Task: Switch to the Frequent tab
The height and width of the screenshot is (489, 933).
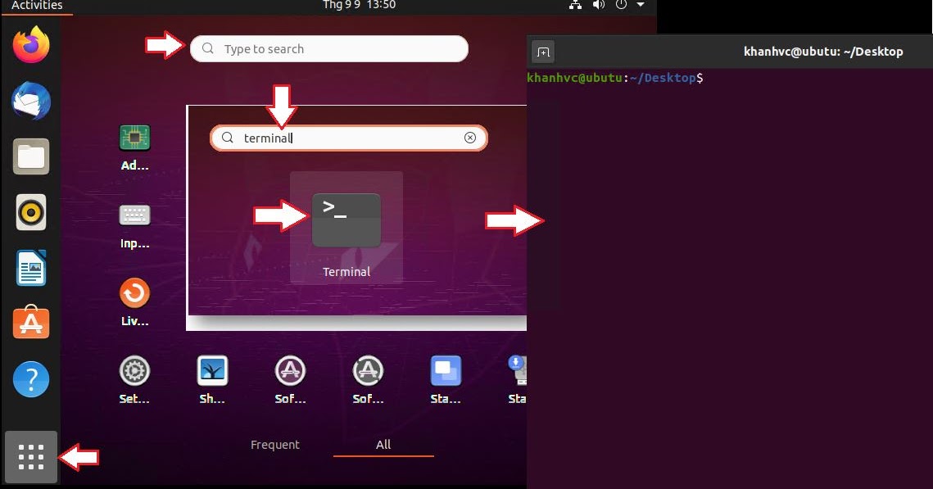Action: (275, 444)
